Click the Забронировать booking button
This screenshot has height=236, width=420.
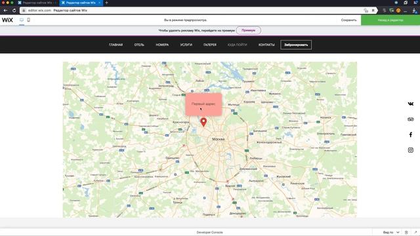[x=296, y=45]
